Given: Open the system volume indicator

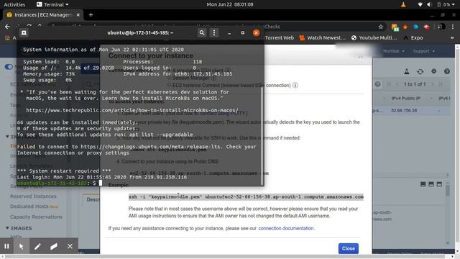Looking at the screenshot, I should pos(429,4).
